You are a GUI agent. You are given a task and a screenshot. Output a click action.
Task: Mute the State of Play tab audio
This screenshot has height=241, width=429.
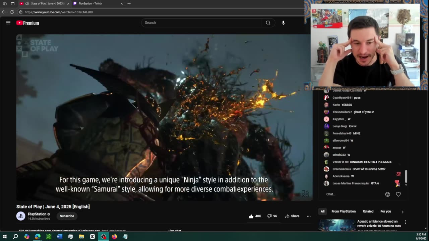click(27, 4)
